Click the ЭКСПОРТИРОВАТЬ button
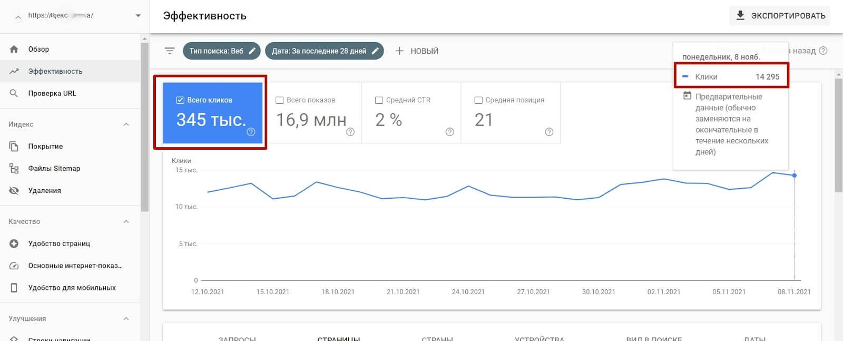This screenshot has width=843, height=341. 780,16
